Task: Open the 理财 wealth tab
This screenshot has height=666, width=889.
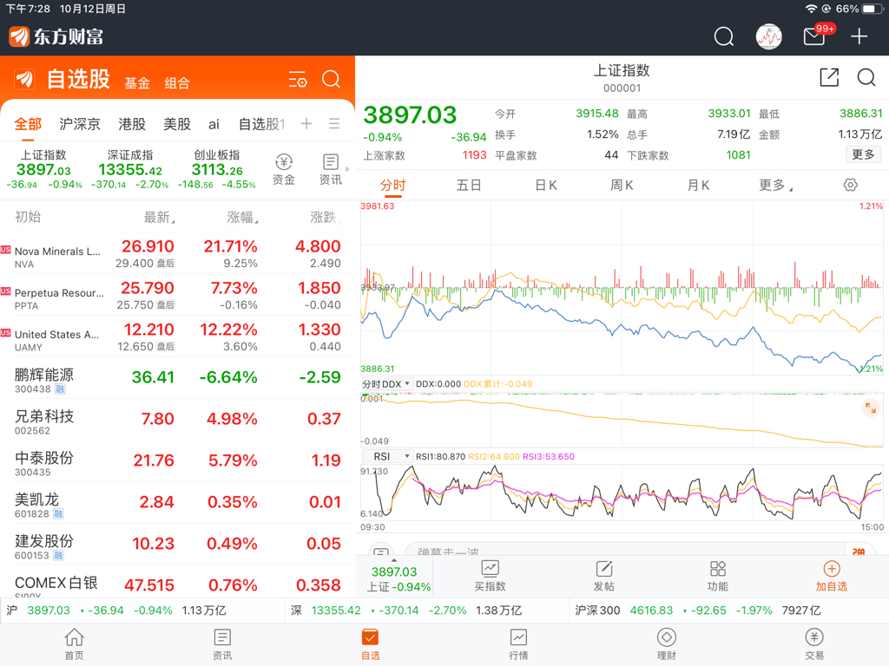Action: coord(666,644)
